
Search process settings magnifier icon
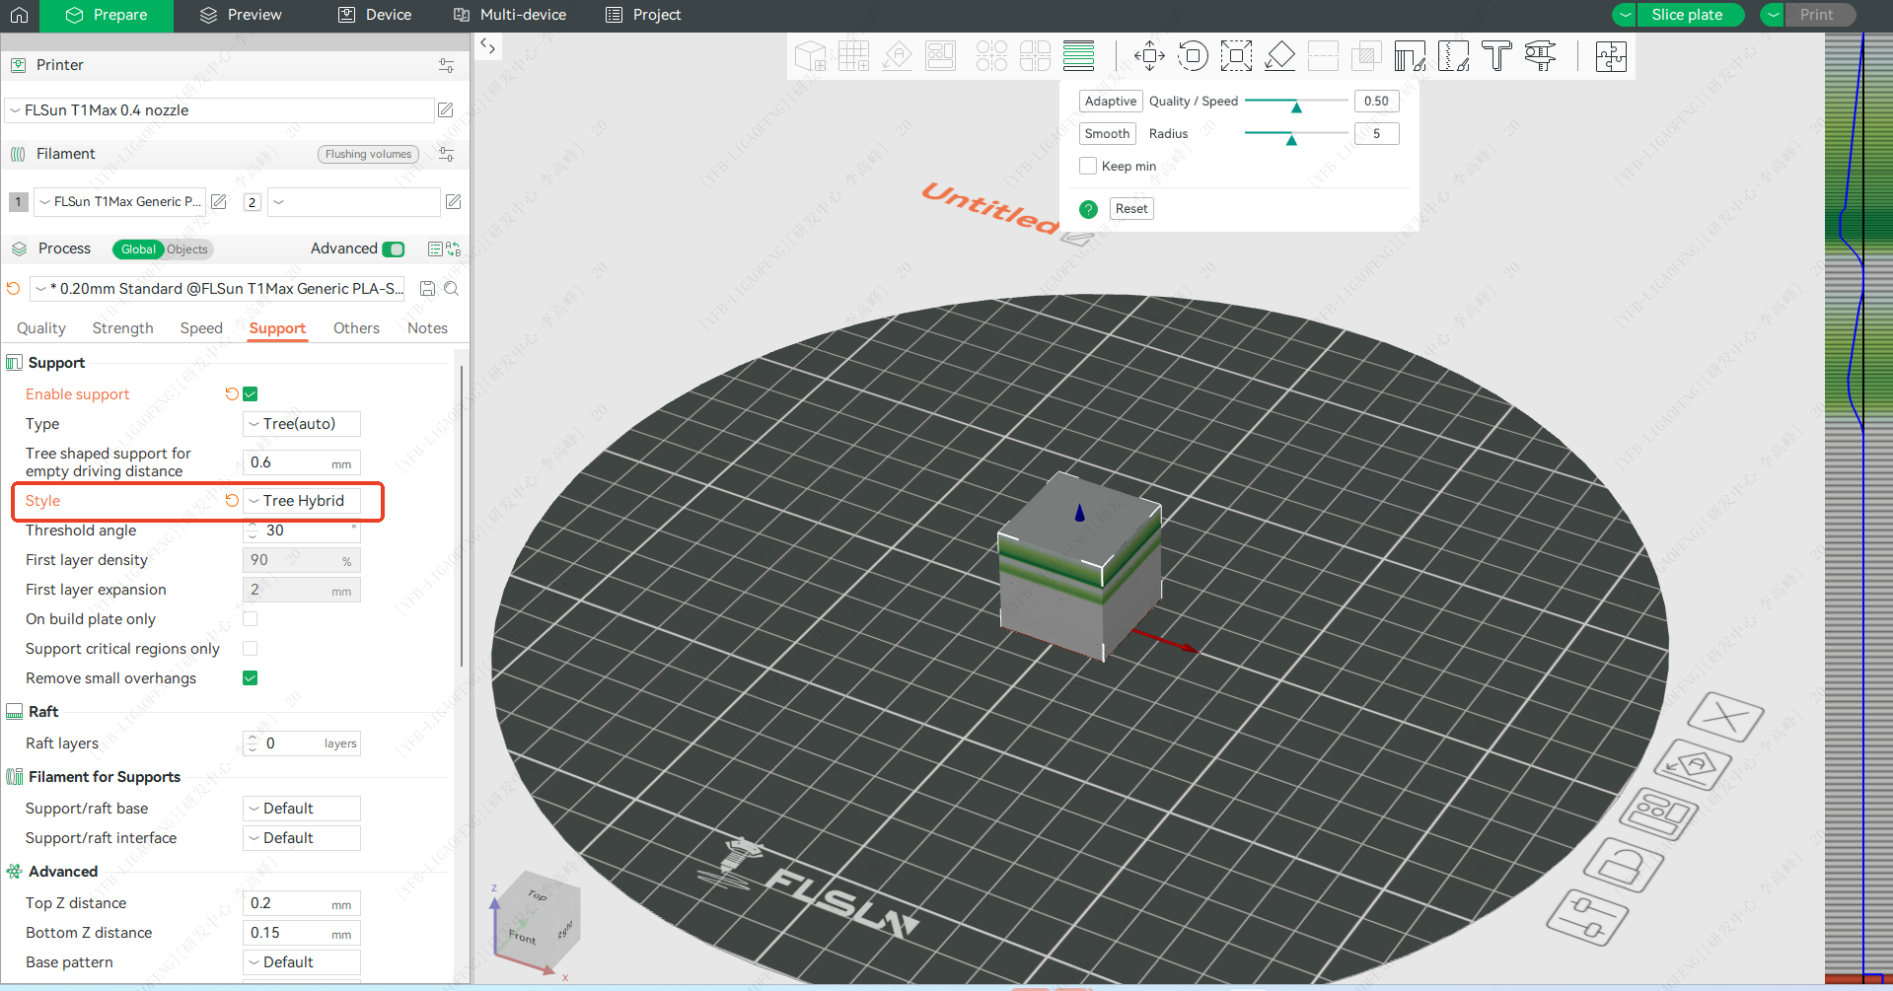click(451, 289)
